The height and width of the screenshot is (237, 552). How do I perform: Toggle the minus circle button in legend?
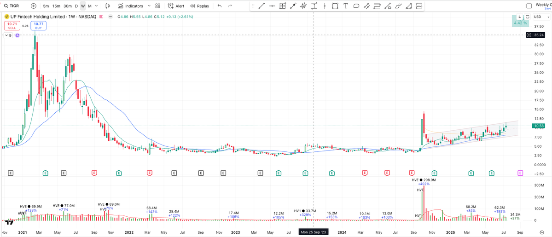pos(111,17)
